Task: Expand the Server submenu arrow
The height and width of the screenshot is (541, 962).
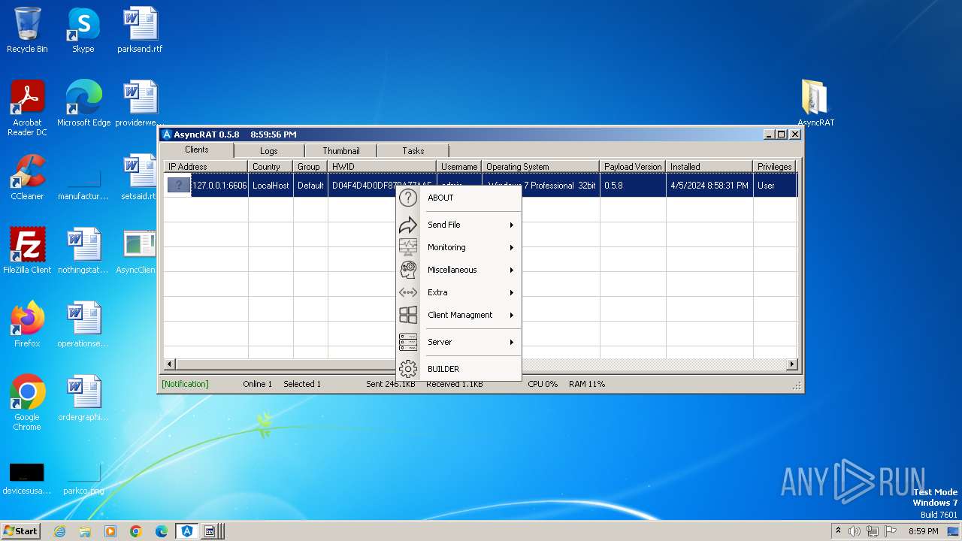Action: tap(512, 342)
